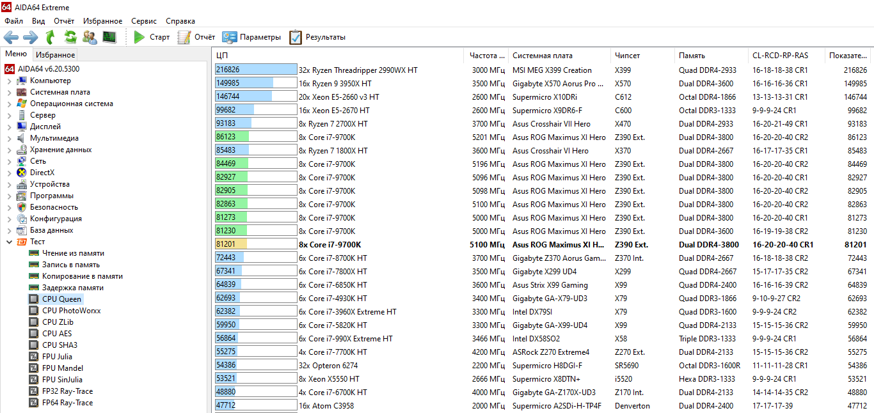The height and width of the screenshot is (413, 874).
Task: Switch to the Избранное sidebar tab
Action: 56,55
